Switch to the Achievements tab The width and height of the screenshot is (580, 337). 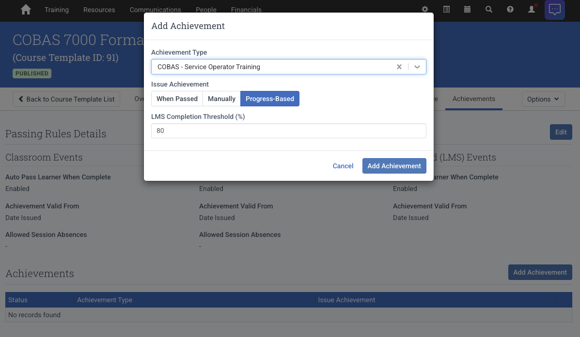(473, 99)
